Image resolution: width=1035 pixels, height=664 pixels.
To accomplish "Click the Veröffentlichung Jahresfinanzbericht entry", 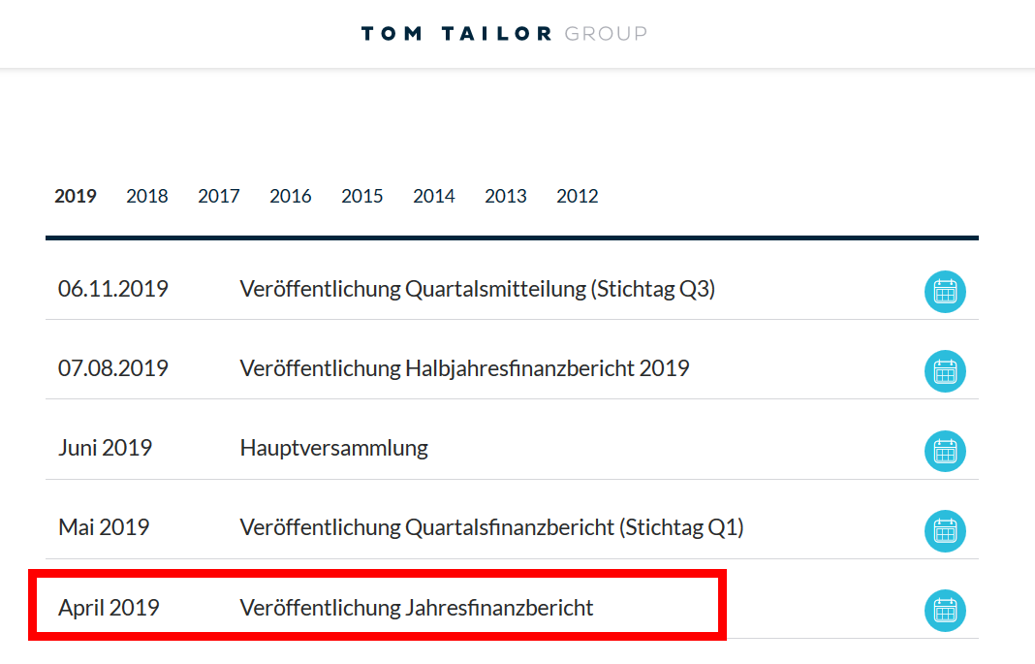I will (x=417, y=607).
